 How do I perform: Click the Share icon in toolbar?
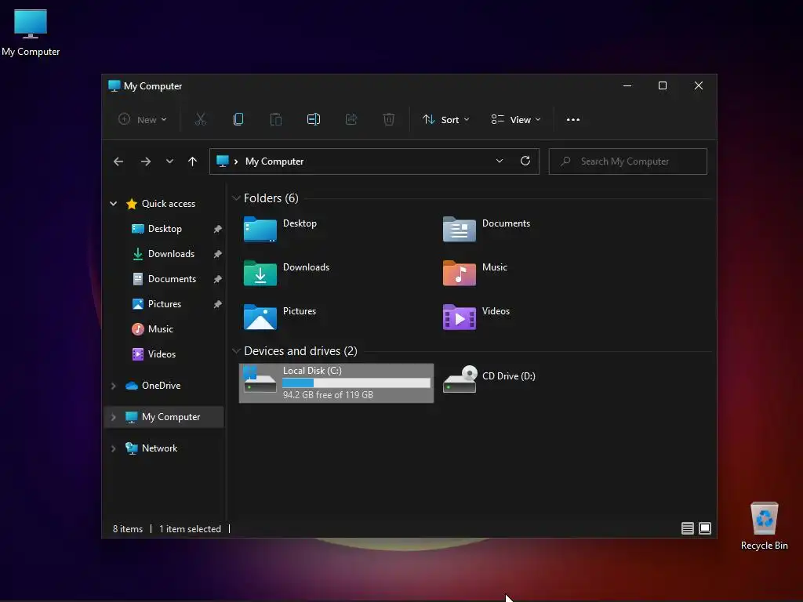click(x=351, y=119)
